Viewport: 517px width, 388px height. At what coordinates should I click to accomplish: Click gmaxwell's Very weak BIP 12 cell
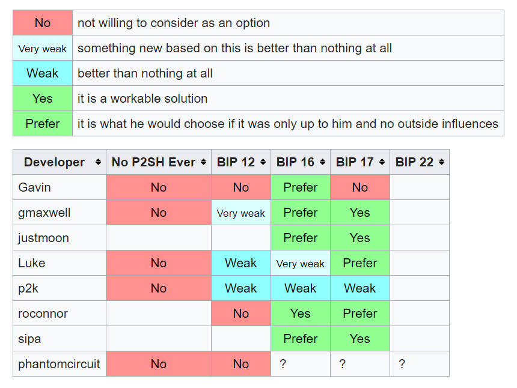coord(241,213)
